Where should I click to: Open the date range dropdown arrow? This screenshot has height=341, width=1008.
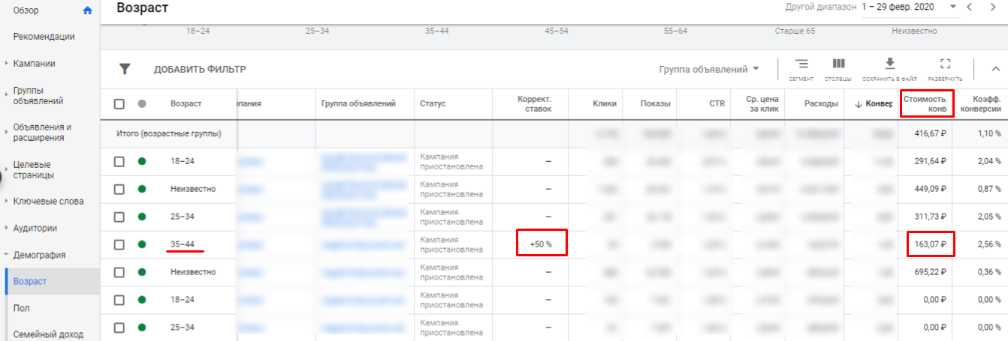(953, 7)
